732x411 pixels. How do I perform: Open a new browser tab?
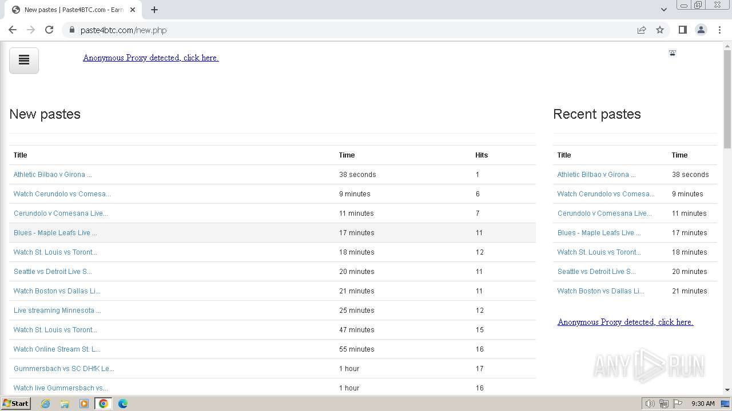(154, 10)
